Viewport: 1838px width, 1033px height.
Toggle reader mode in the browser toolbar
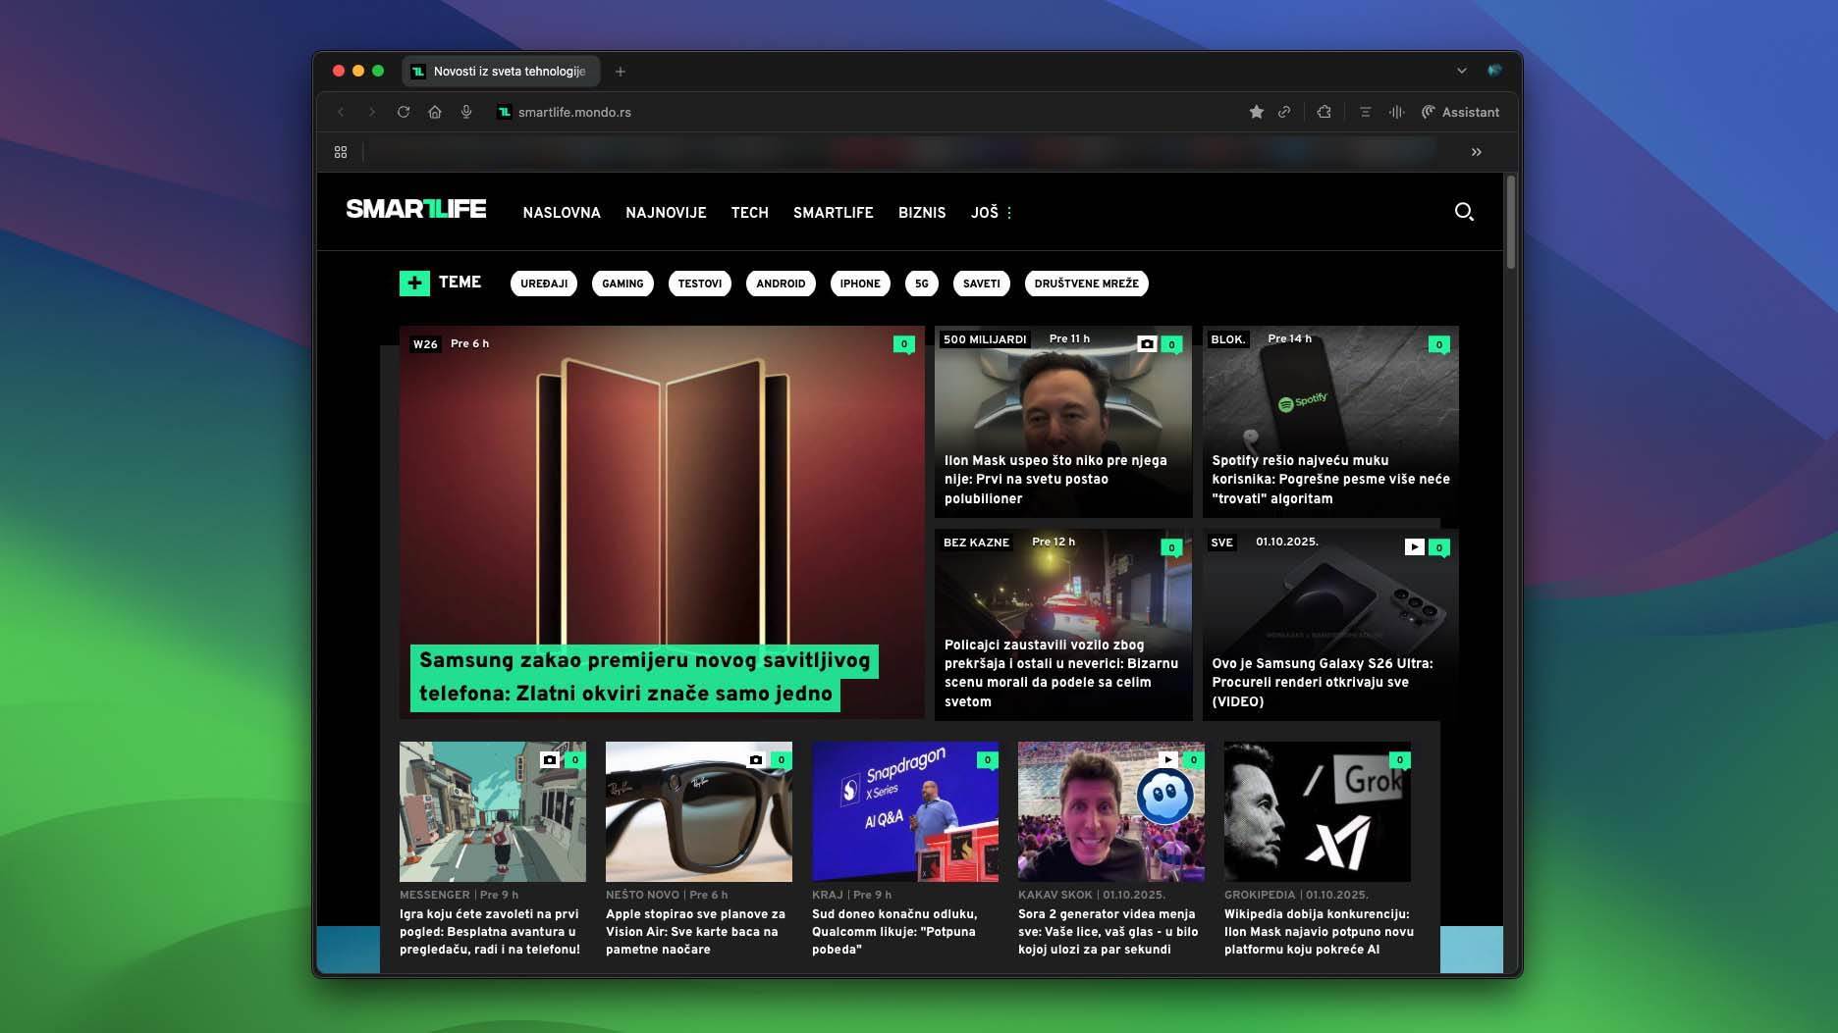(x=1365, y=112)
